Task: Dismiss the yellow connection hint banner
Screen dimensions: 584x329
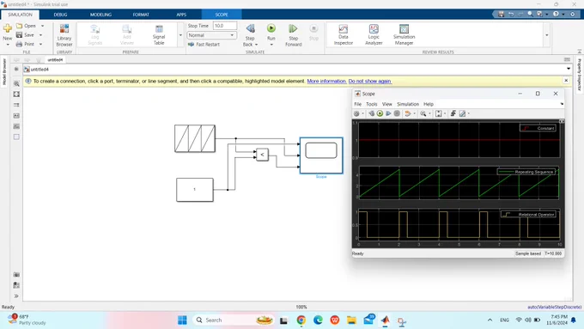Action: pos(566,81)
